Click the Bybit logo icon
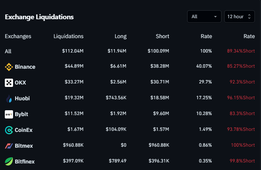261x170 pixels. (x=9, y=114)
